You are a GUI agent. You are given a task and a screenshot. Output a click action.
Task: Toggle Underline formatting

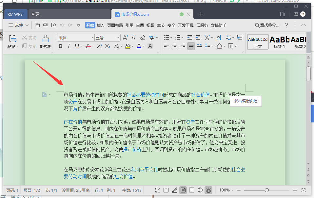click(x=77, y=46)
